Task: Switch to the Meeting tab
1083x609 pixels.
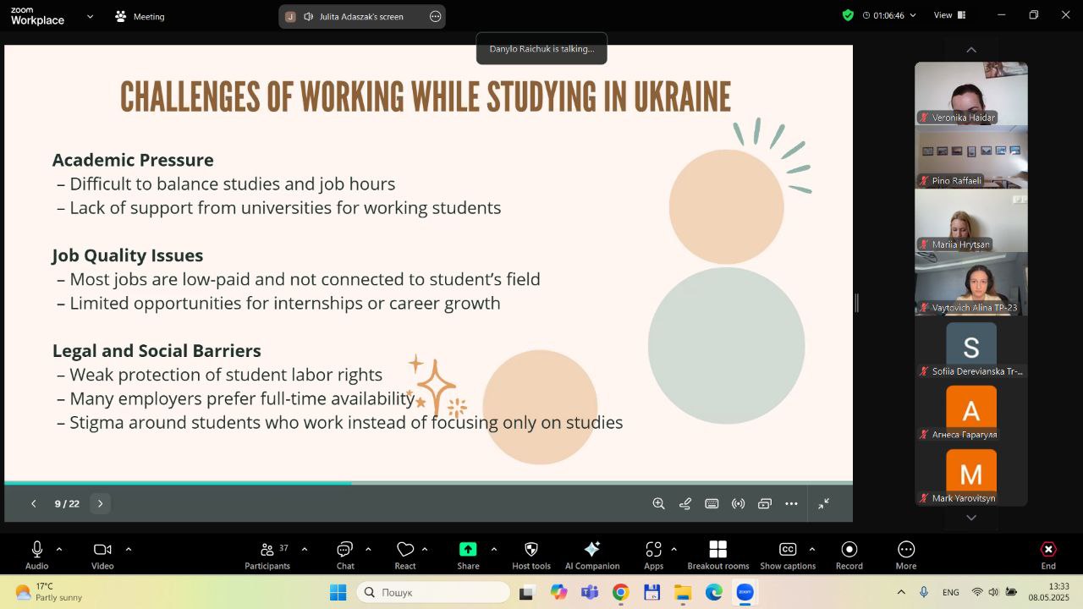Action: (x=140, y=16)
